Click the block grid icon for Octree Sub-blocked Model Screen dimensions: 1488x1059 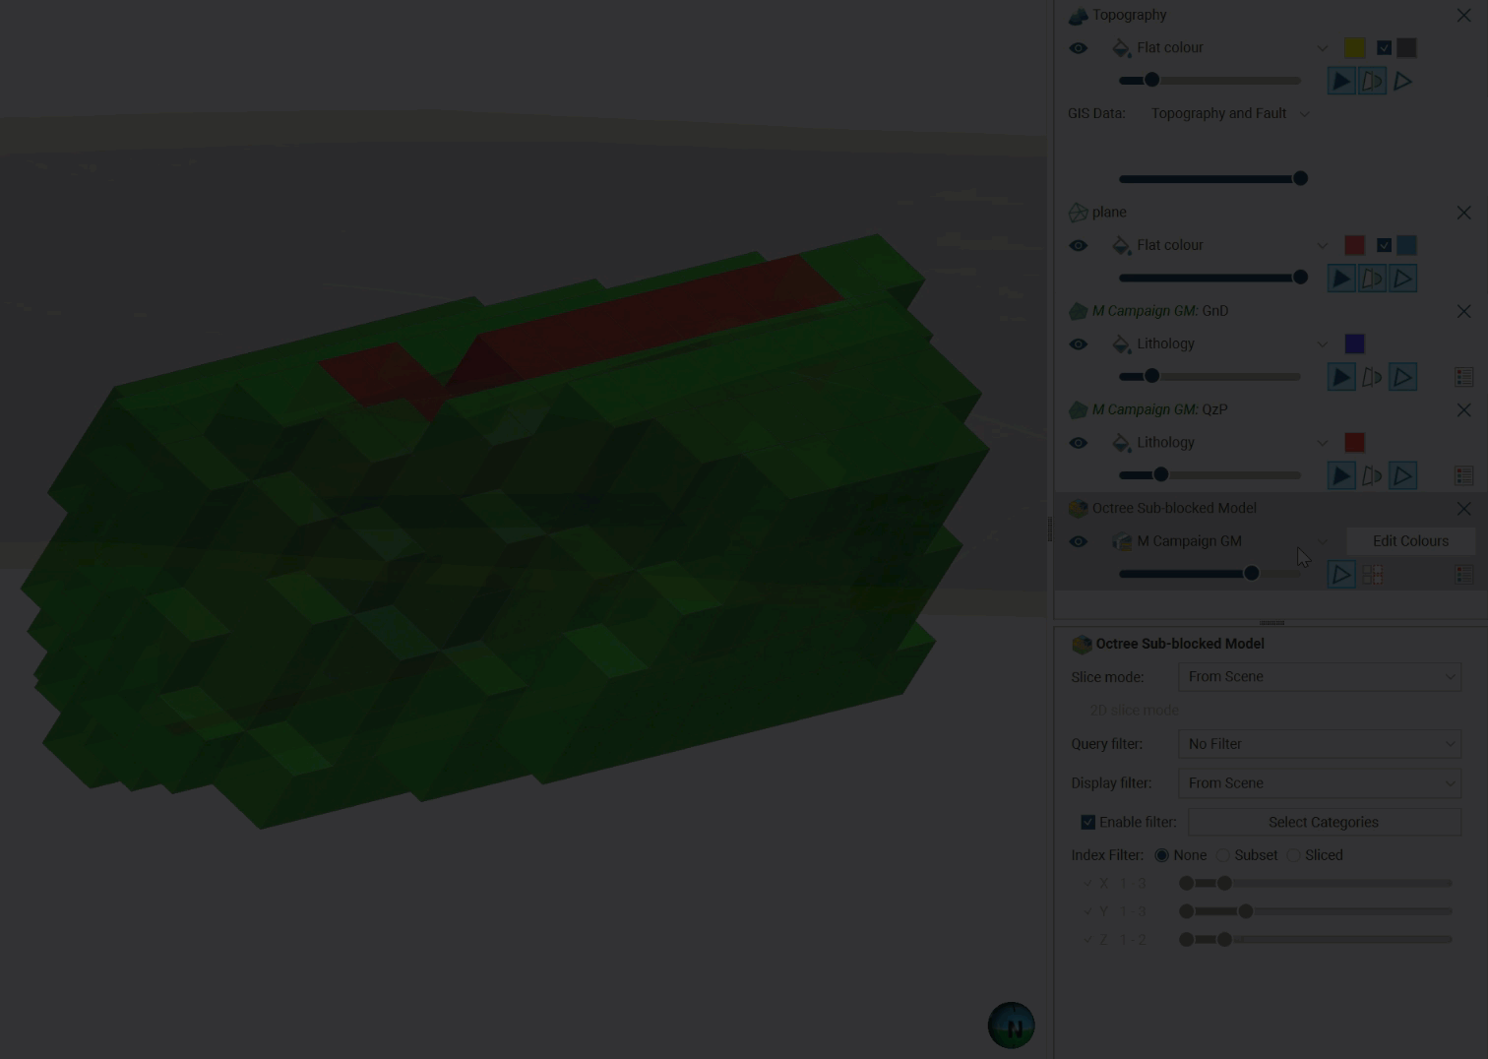pos(1372,575)
